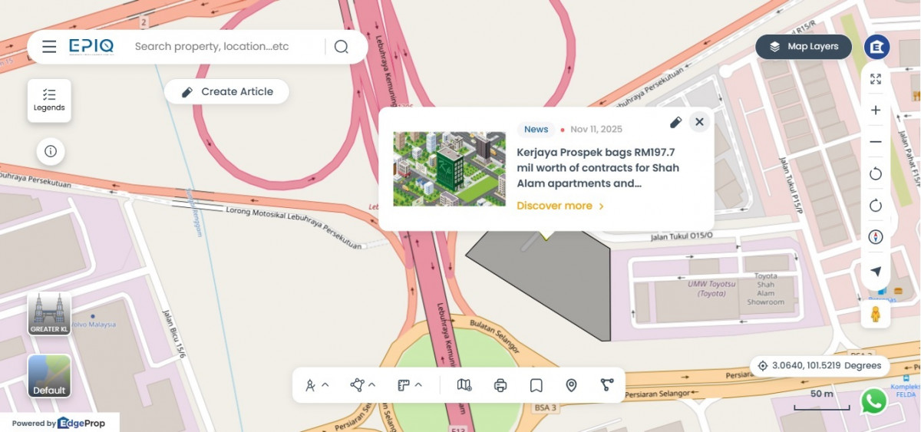Image resolution: width=921 pixels, height=432 pixels.
Task: Rotate map clockwise
Action: (876, 206)
